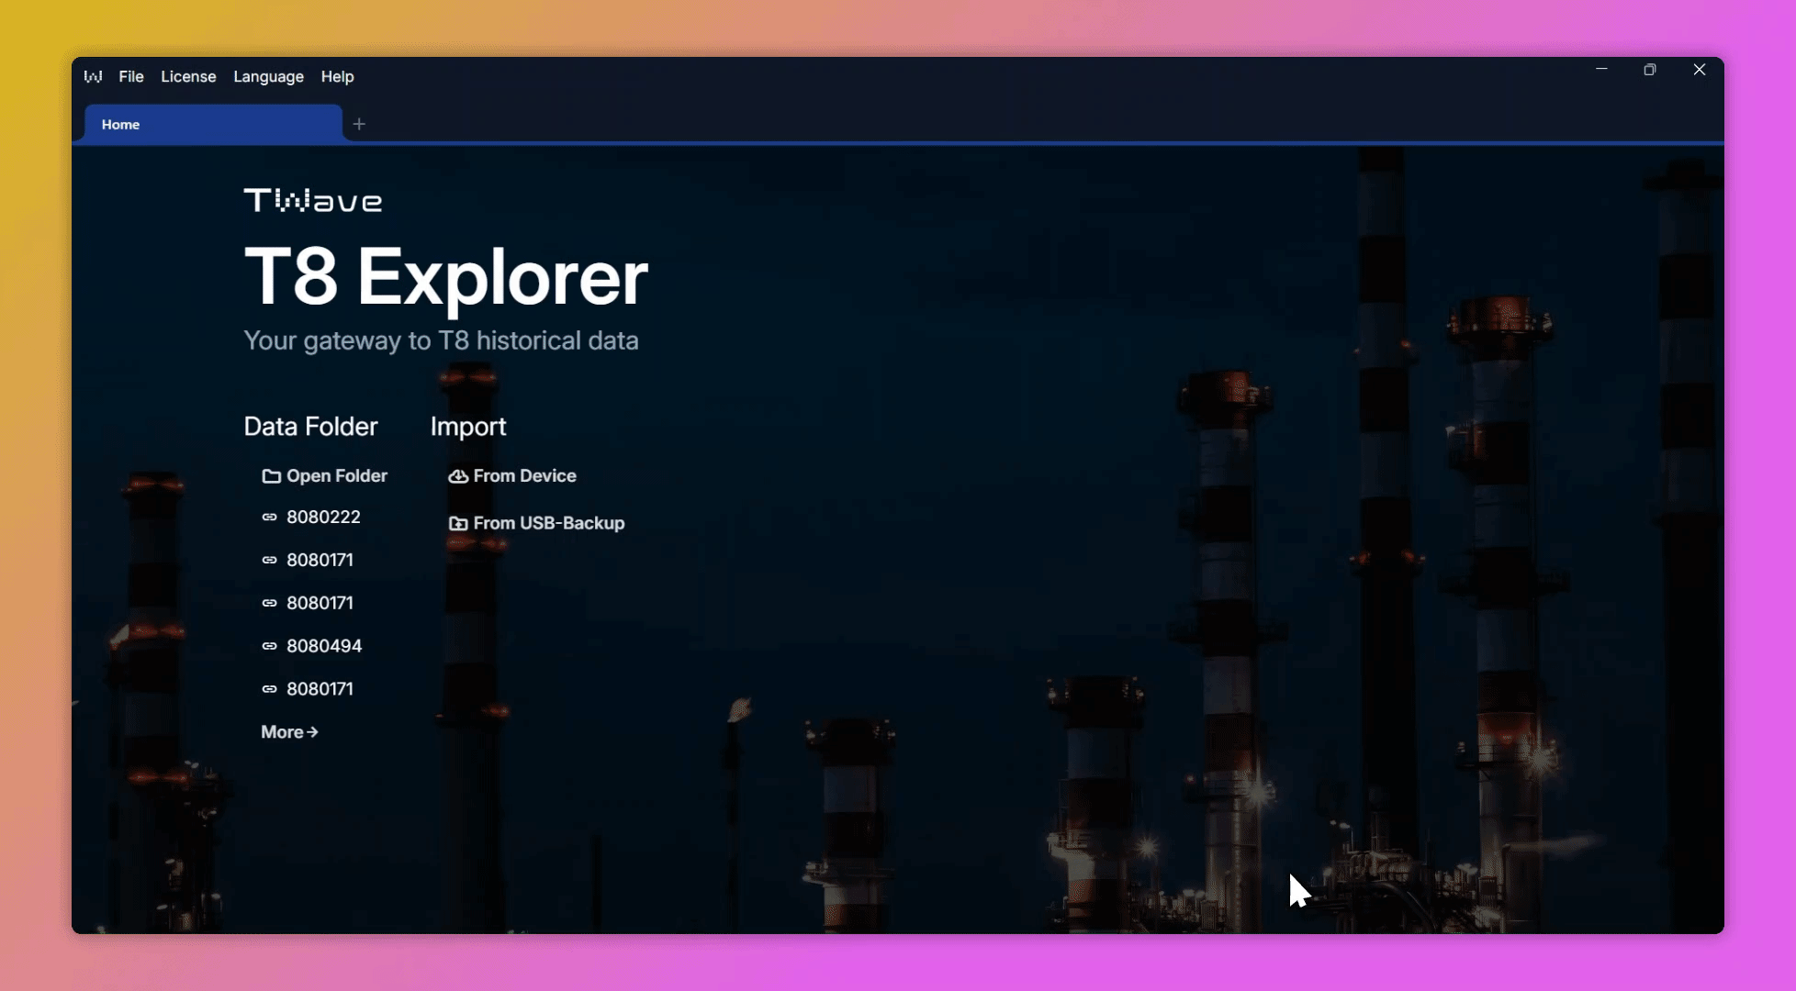This screenshot has height=991, width=1796.
Task: Open recent data folder 8080222
Action: 323,517
